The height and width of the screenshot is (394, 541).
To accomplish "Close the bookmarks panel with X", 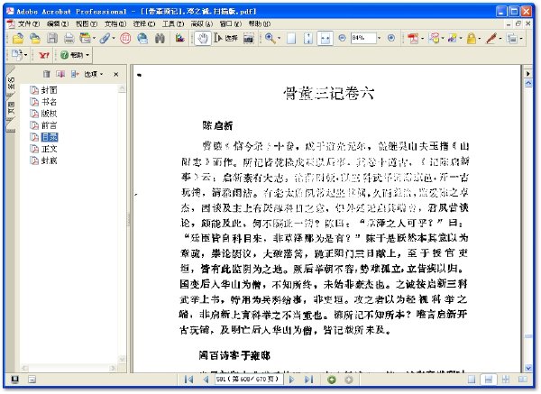I will [116, 74].
